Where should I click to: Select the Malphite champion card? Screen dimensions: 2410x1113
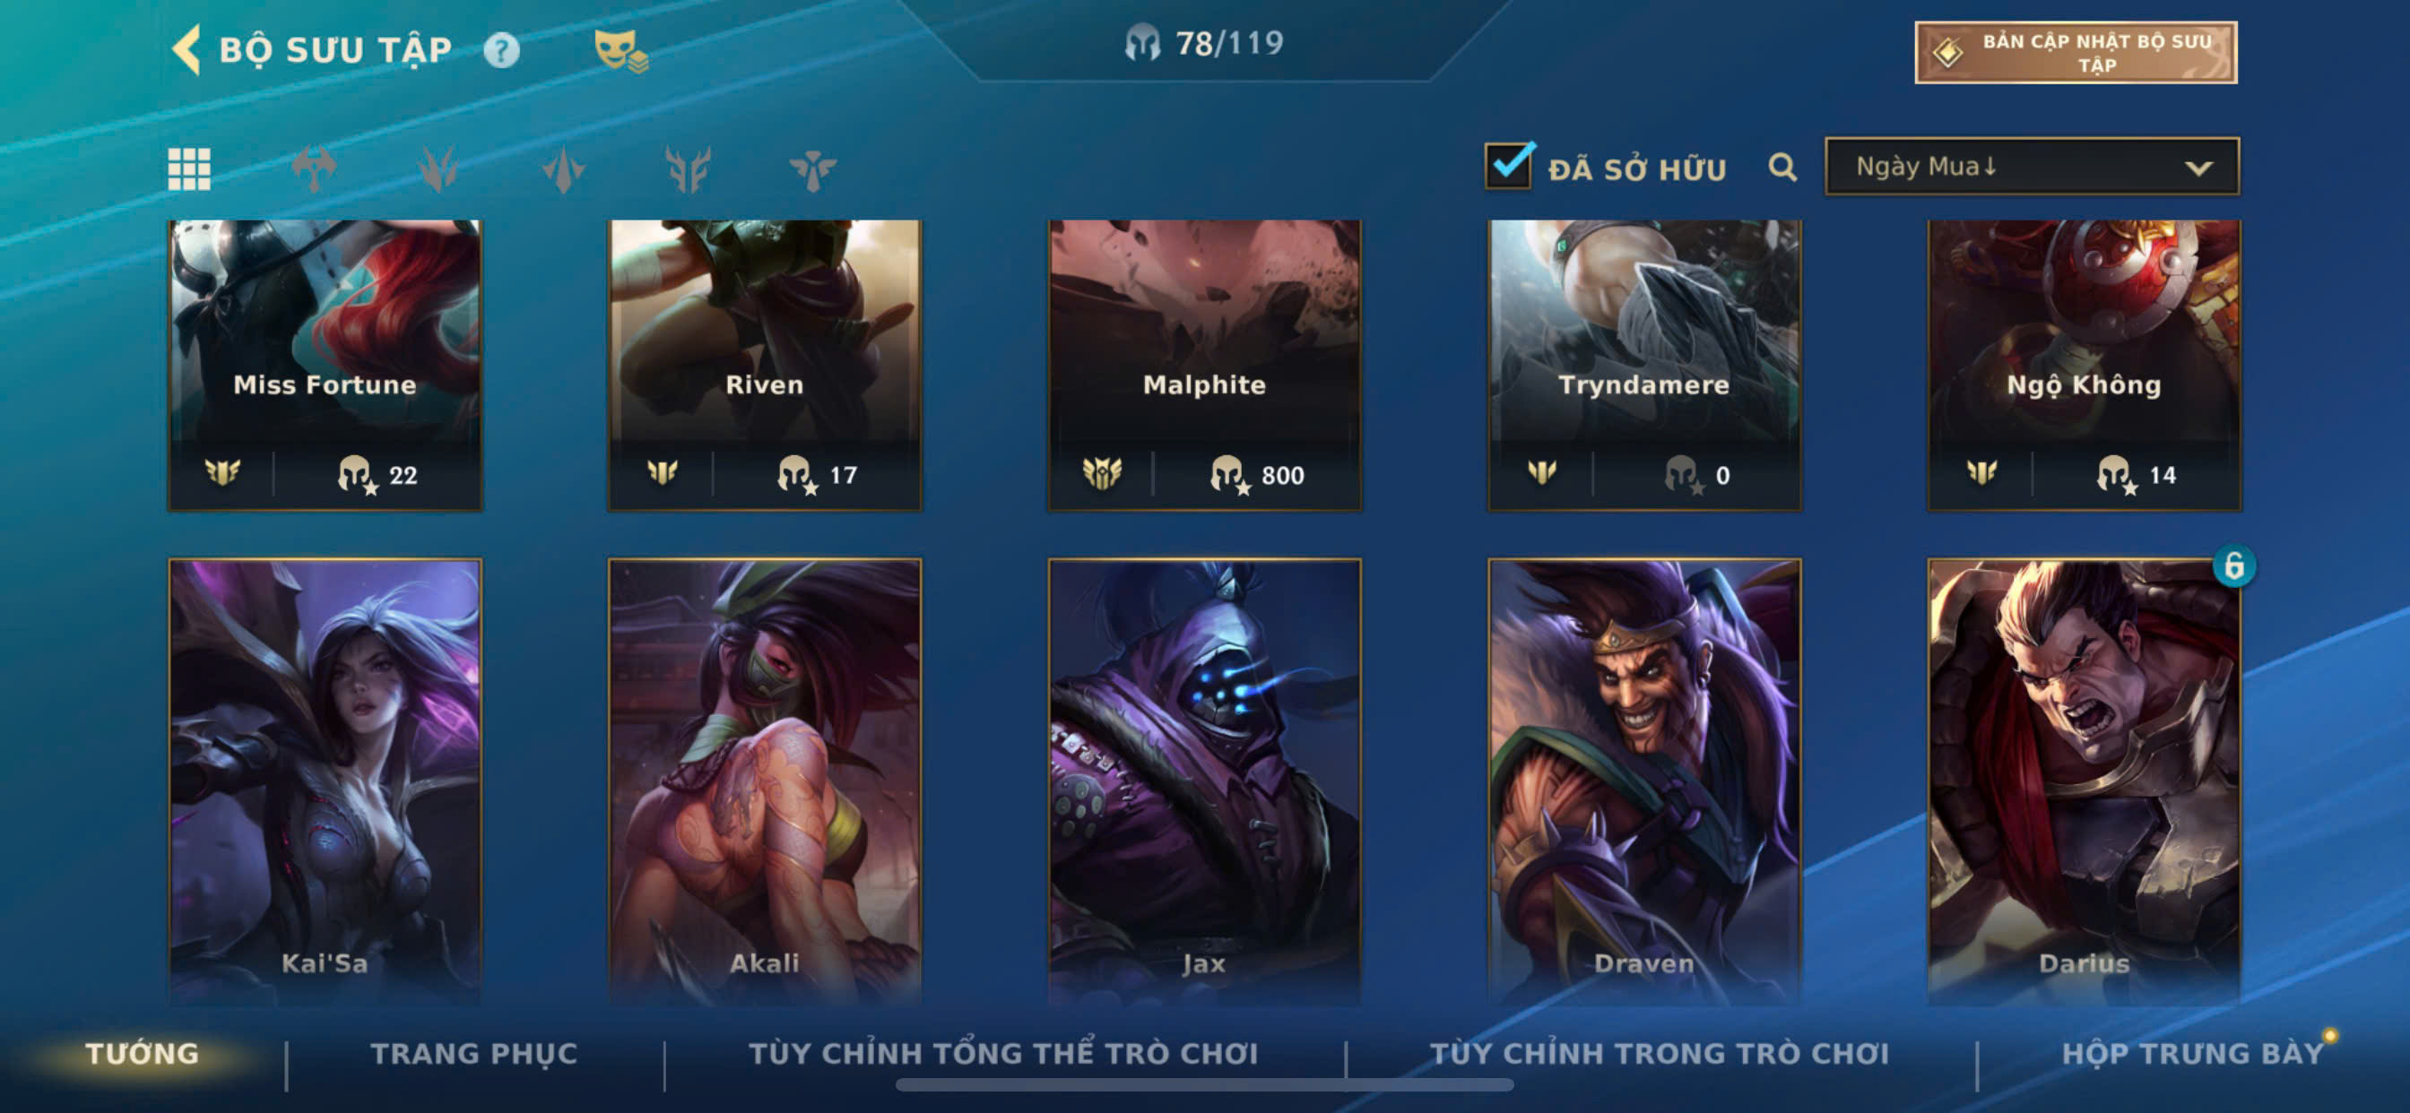pyautogui.click(x=1204, y=365)
